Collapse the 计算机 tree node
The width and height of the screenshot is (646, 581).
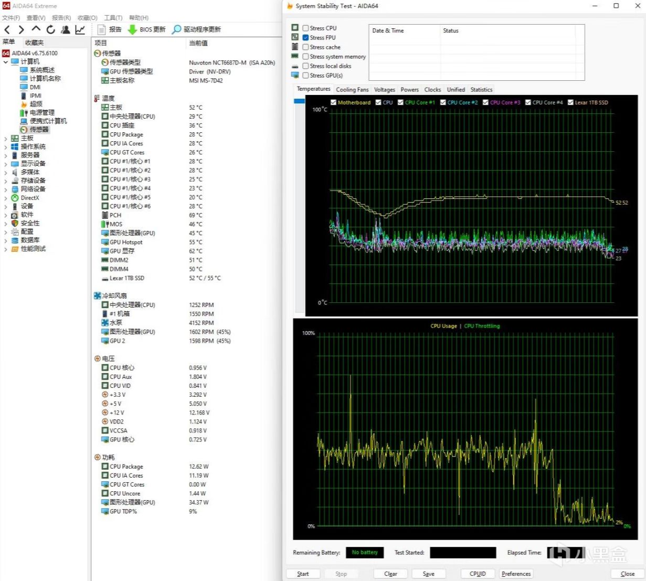(6, 62)
